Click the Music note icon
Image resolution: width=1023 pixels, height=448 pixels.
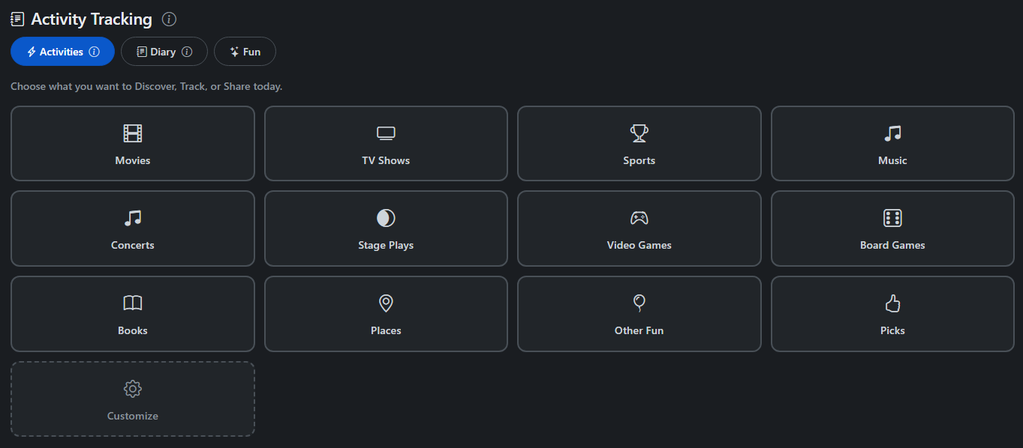892,133
